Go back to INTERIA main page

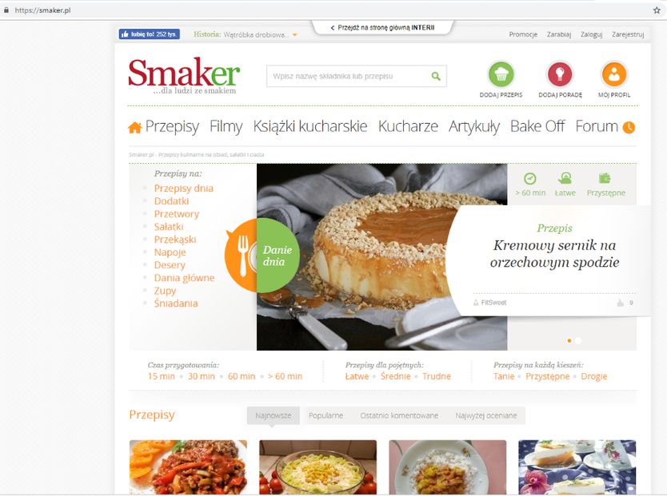[382, 28]
